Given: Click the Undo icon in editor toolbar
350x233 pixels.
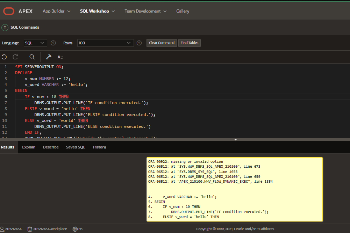Looking at the screenshot, I should click(x=4, y=57).
